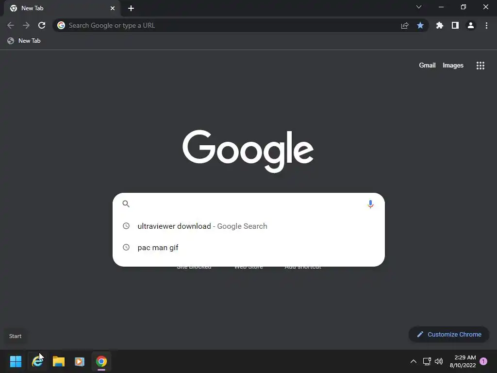Open the New Tab bookmark

(x=24, y=41)
